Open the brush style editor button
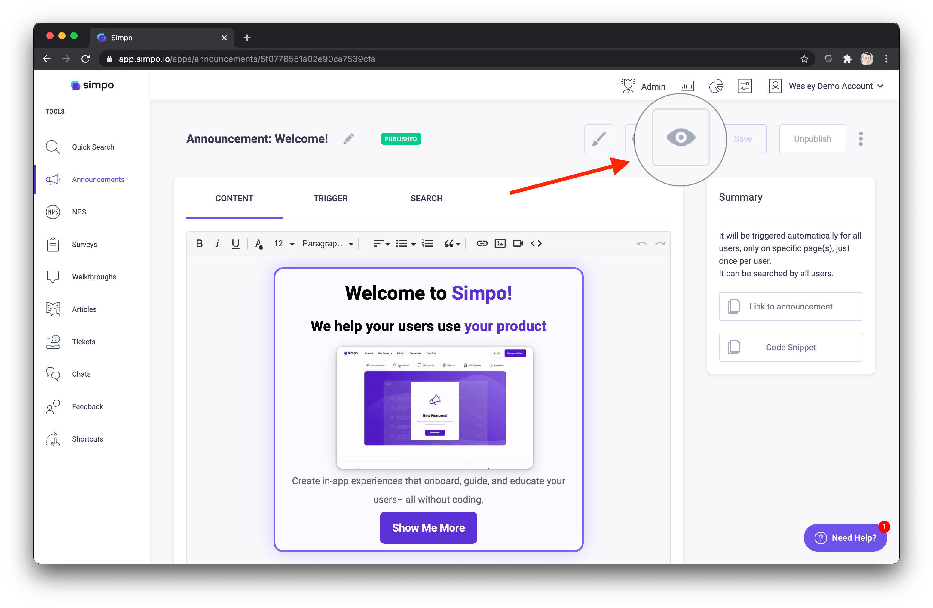This screenshot has width=933, height=608. tap(598, 139)
